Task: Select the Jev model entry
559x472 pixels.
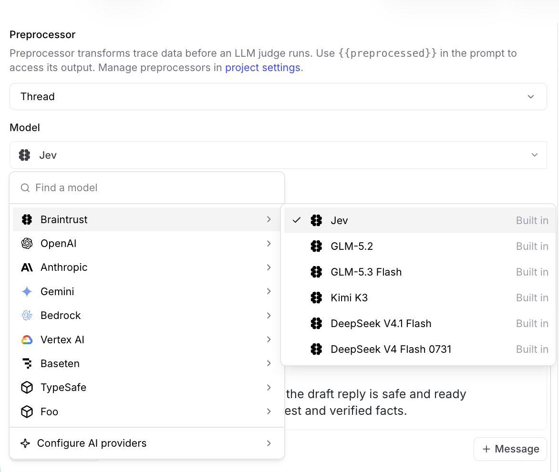Action: click(x=420, y=220)
